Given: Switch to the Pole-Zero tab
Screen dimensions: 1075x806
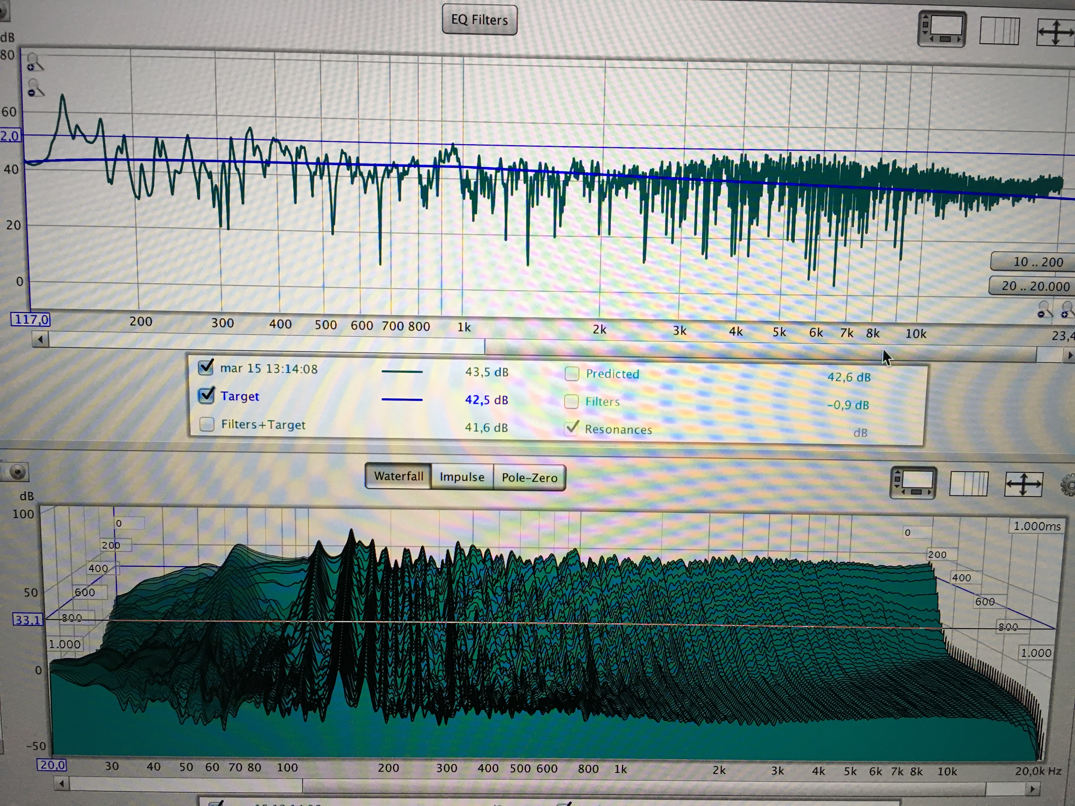Looking at the screenshot, I should (529, 478).
